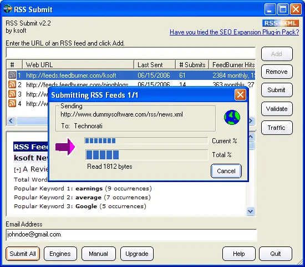
Task: Select the feedburner.com/ksoft feed row
Action: click(x=131, y=75)
